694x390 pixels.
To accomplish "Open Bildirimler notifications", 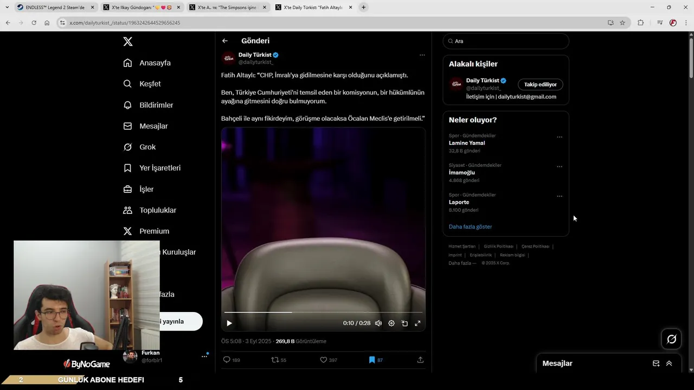I will 148,105.
